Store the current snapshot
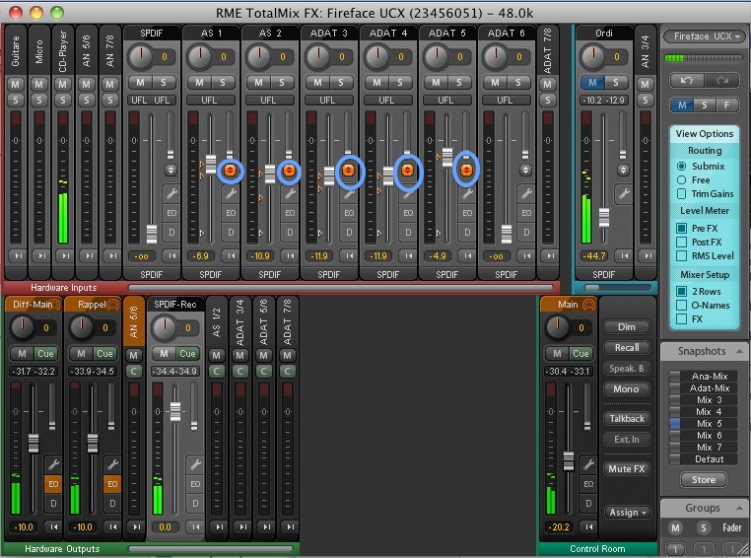 703,479
